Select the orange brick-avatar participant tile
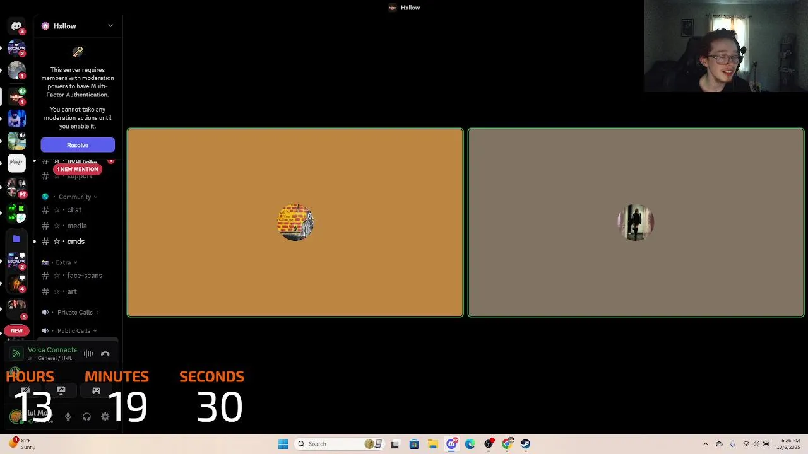 click(295, 223)
